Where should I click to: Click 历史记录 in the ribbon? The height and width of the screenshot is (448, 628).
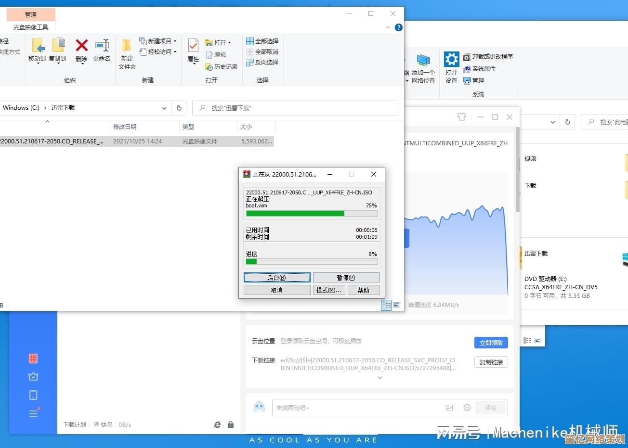coord(221,67)
